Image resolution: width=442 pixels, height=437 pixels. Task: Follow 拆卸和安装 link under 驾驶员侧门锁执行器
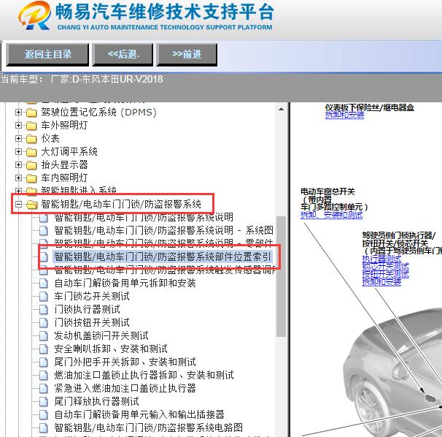(x=381, y=281)
